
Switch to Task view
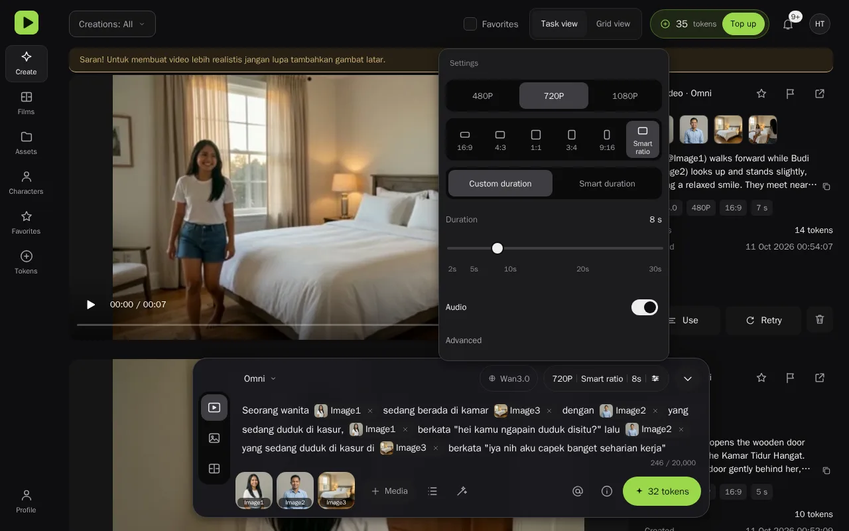point(559,24)
